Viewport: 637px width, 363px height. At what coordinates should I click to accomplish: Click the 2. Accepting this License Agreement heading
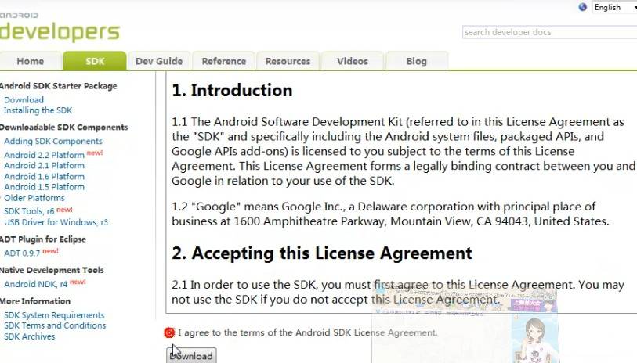click(322, 253)
